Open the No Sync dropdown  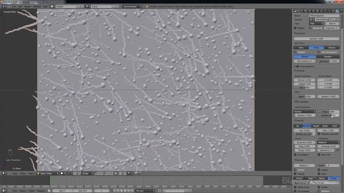coord(145,191)
